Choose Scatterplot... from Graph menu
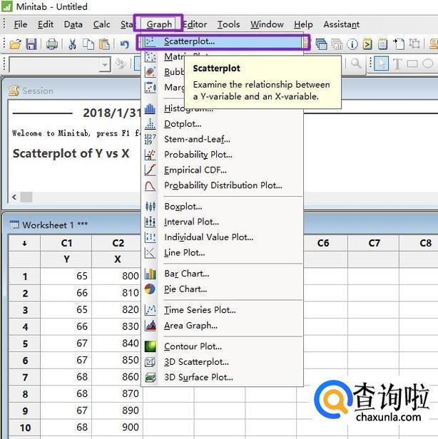438x439 pixels. point(223,42)
